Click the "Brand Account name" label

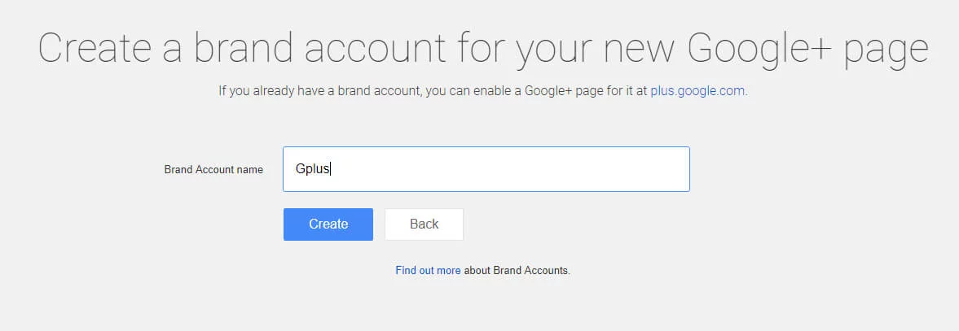213,170
